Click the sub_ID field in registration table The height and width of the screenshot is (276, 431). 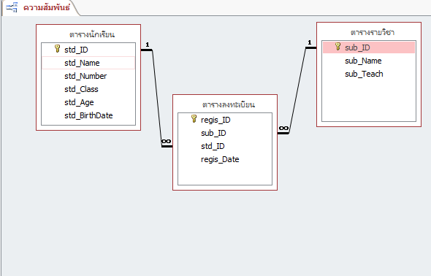pos(225,133)
